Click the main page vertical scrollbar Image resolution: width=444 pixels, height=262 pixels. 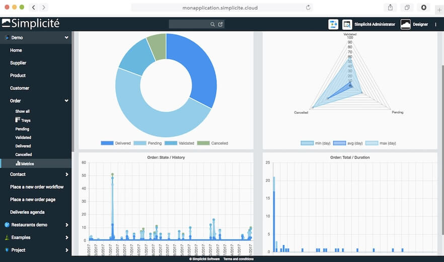[x=442, y=150]
